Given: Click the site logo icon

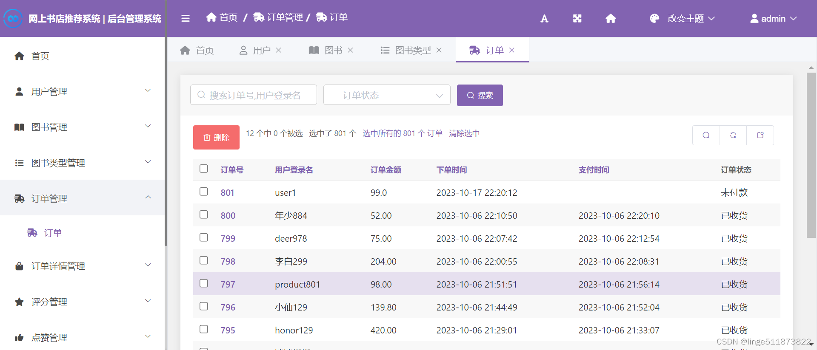Looking at the screenshot, I should (13, 18).
